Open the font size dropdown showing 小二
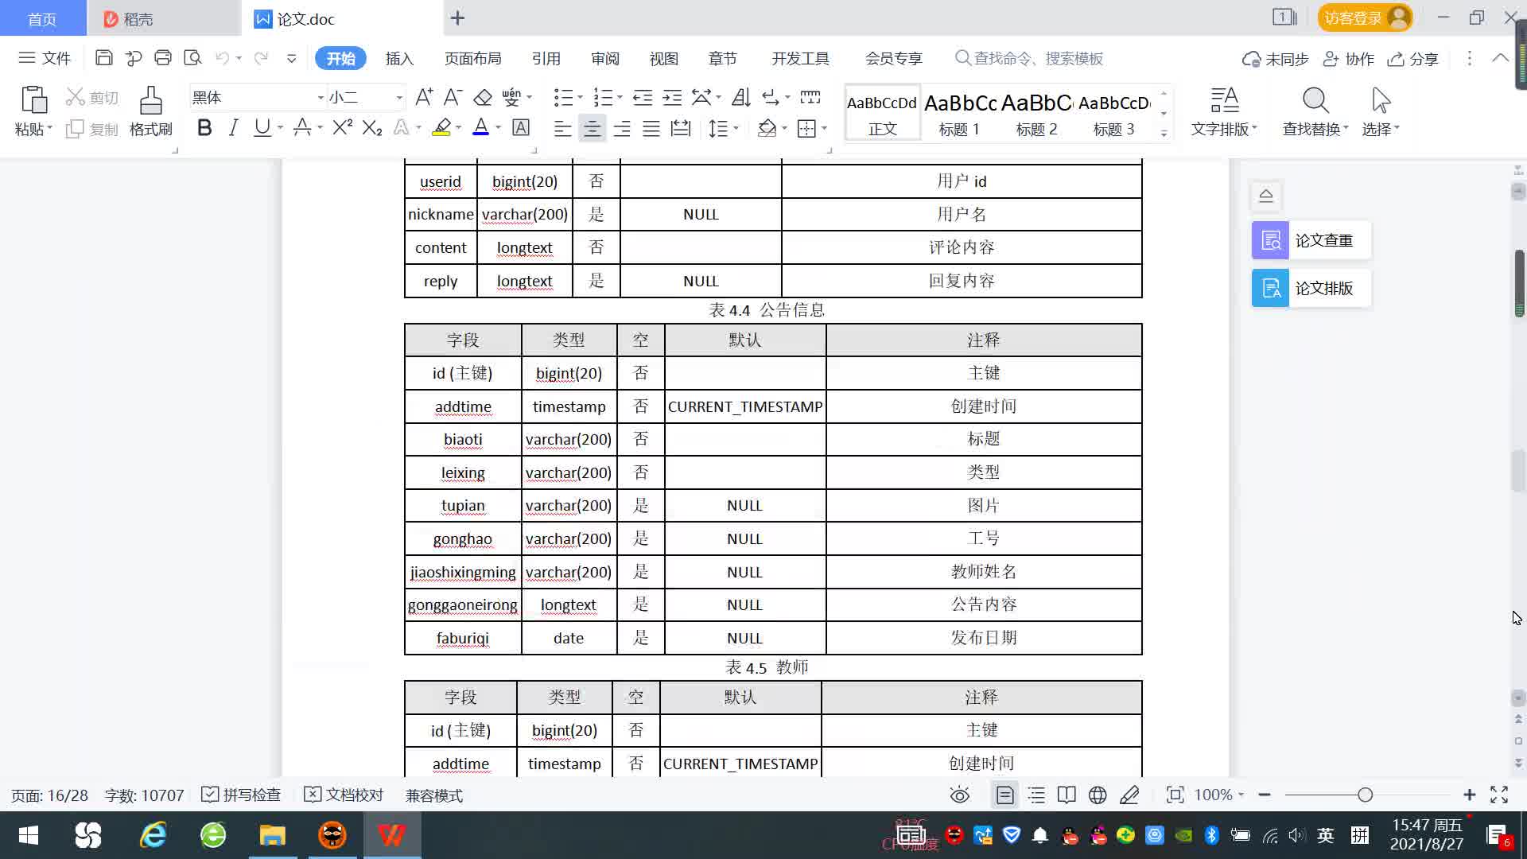 click(399, 98)
